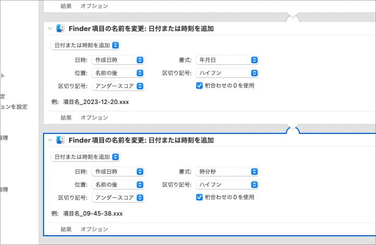This screenshot has height=245, width=376.
Task: Change 位置 名前の後 dropdown in the 時分秒 action
Action: 118,184
